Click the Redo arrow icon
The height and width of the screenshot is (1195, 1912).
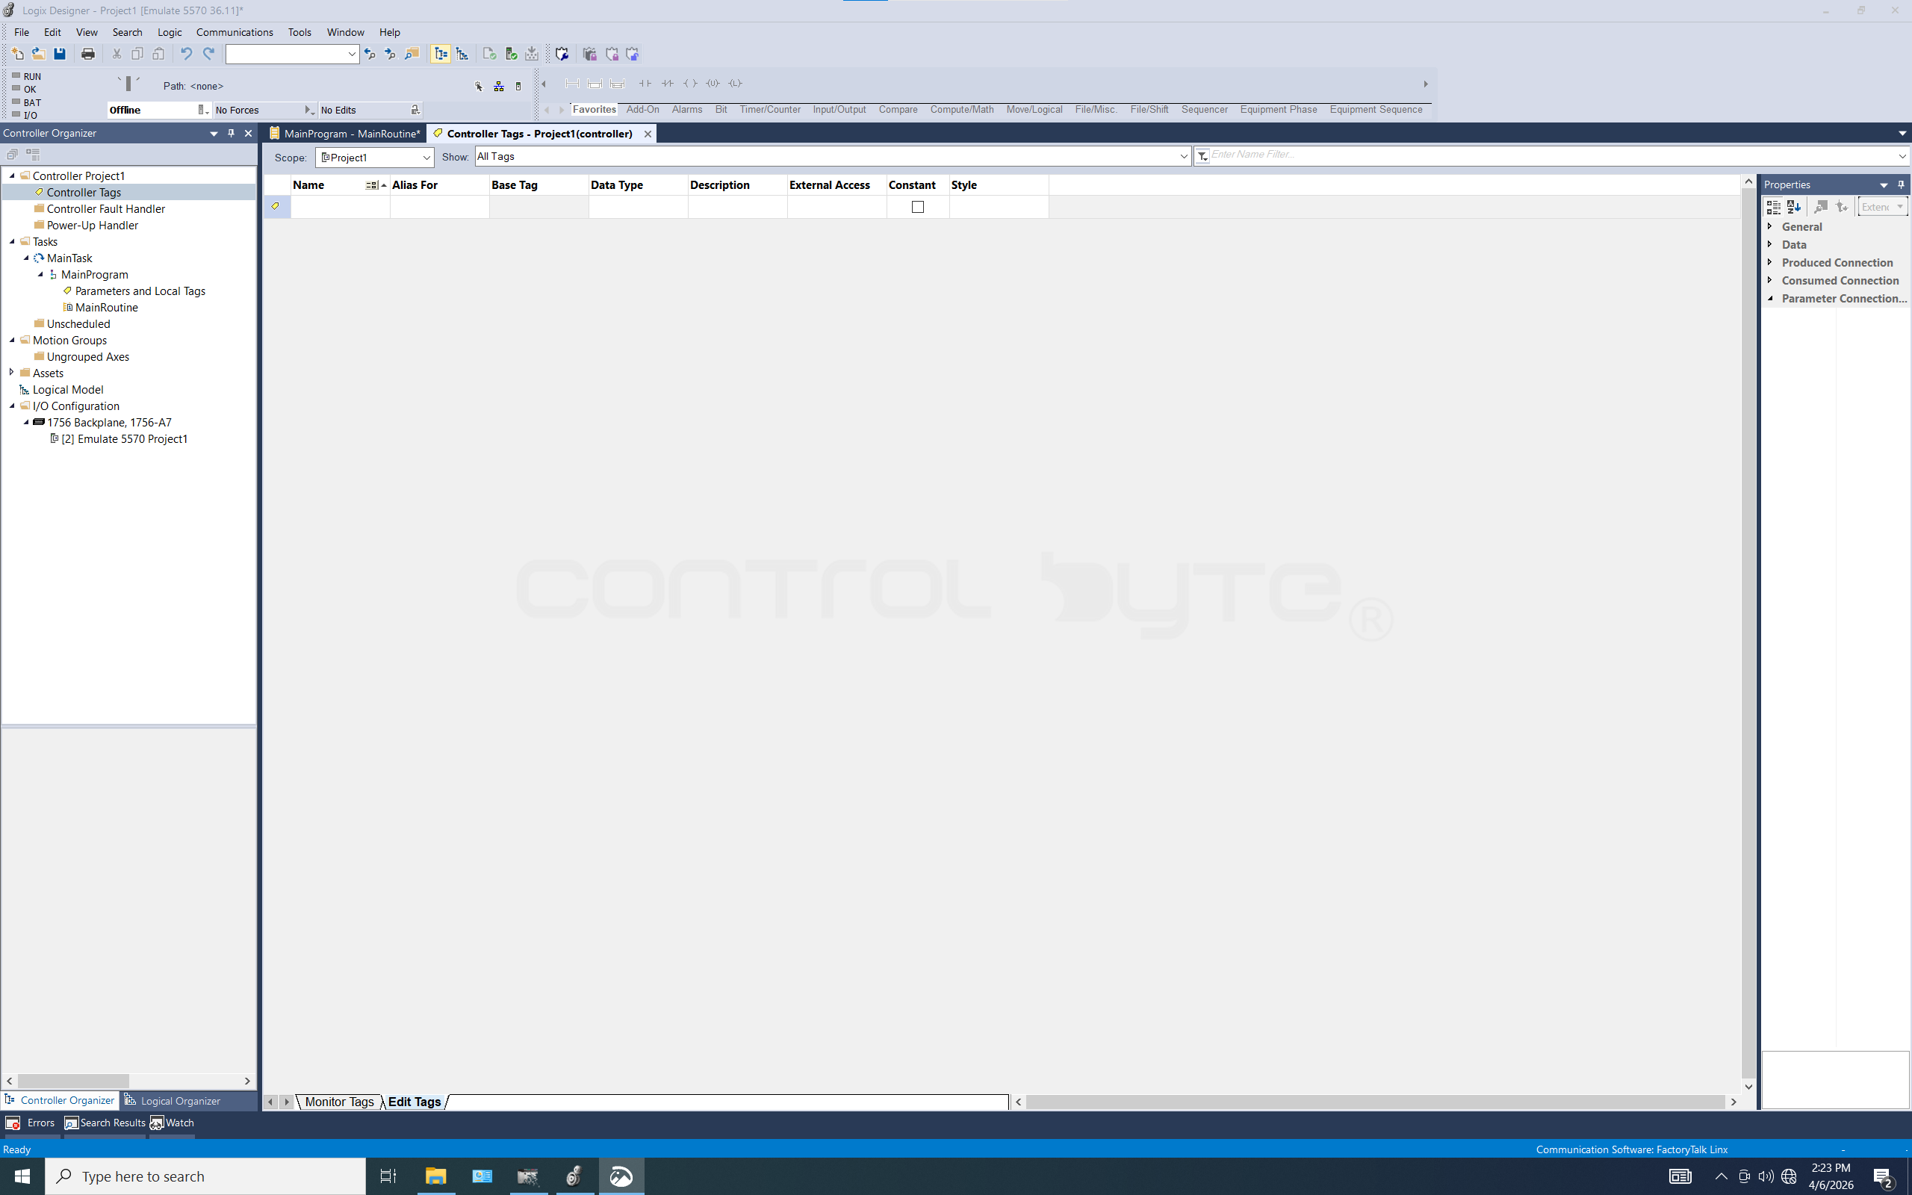click(x=208, y=54)
